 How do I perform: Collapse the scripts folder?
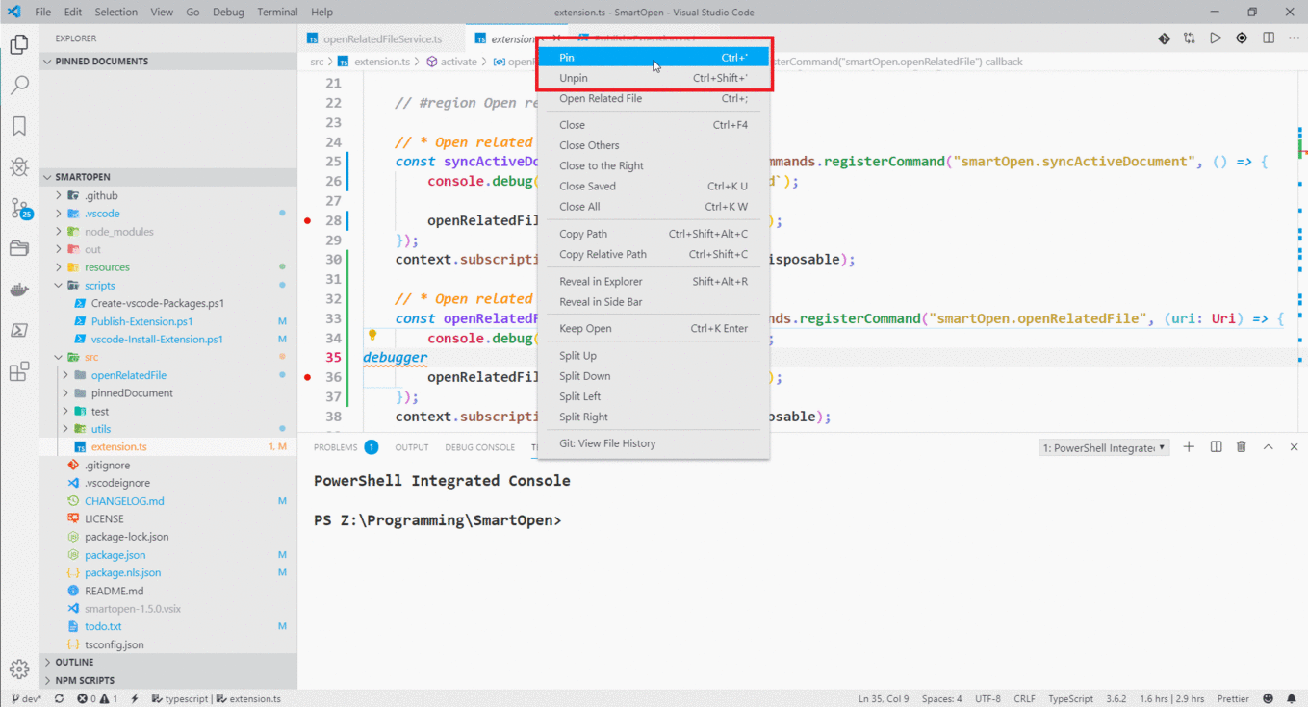pos(59,285)
